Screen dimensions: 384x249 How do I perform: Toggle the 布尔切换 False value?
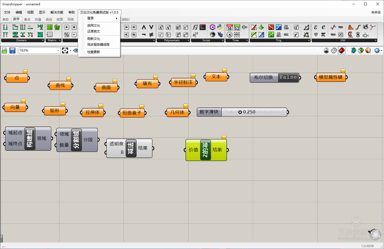[288, 77]
